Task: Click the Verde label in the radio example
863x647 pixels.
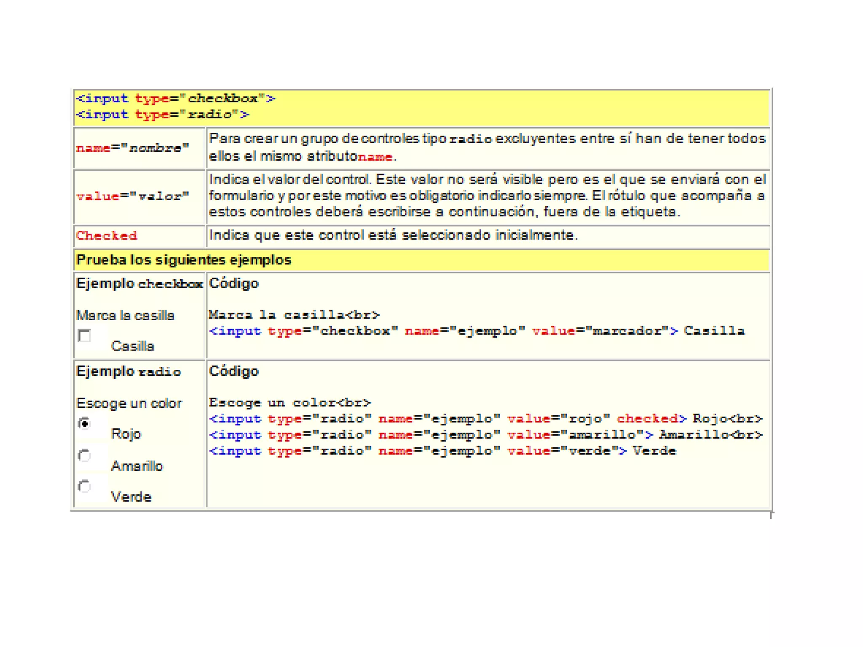Action: pos(131,497)
